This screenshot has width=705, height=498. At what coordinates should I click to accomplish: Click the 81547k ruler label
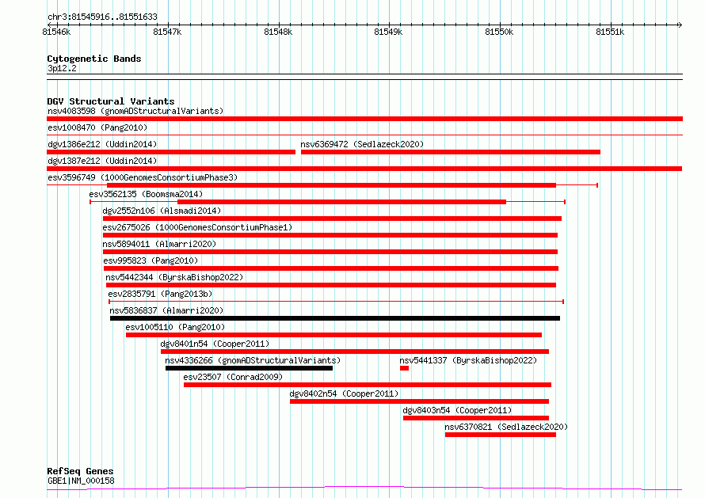167,32
